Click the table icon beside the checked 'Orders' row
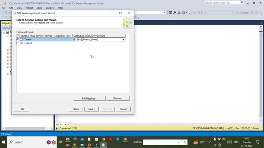Screen dimensions: 264x148 pos(21,39)
